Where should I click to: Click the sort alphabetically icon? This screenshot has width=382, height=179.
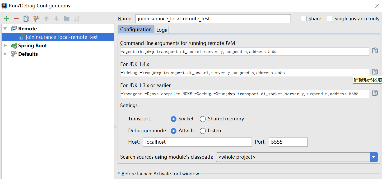point(77,19)
